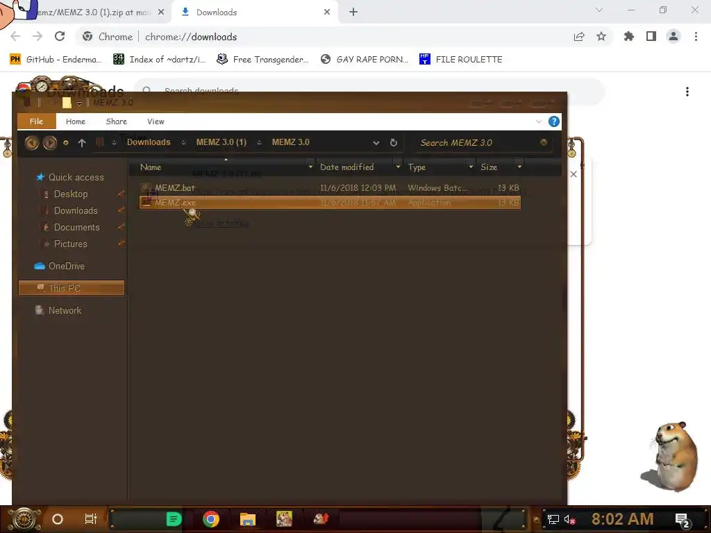Viewport: 711px width, 533px height.
Task: Open Type column filter dropdown
Action: (471, 167)
